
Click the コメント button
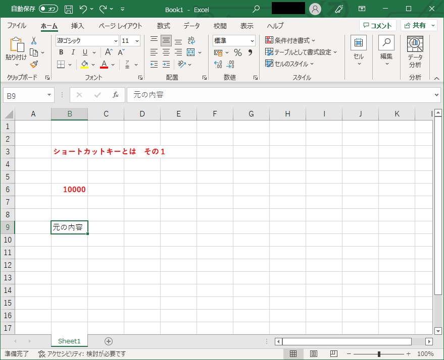point(377,25)
